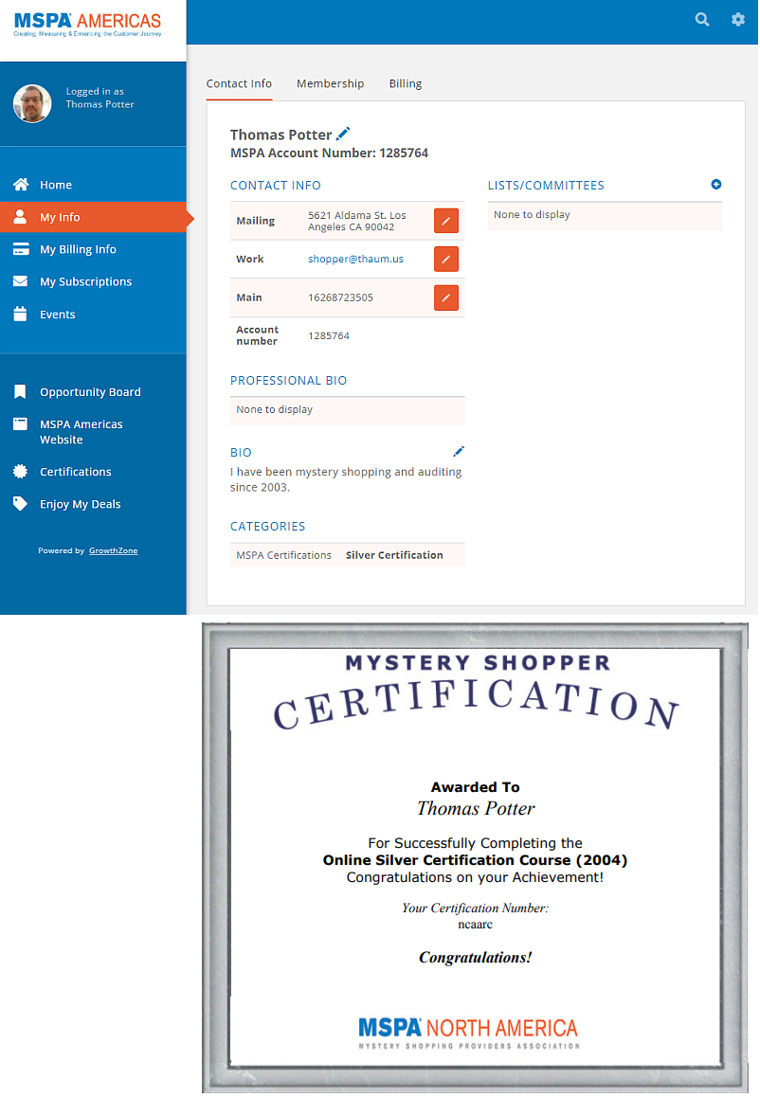Click pencil icon next to Thomas Potter name
The width and height of the screenshot is (760, 1097).
pos(343,134)
